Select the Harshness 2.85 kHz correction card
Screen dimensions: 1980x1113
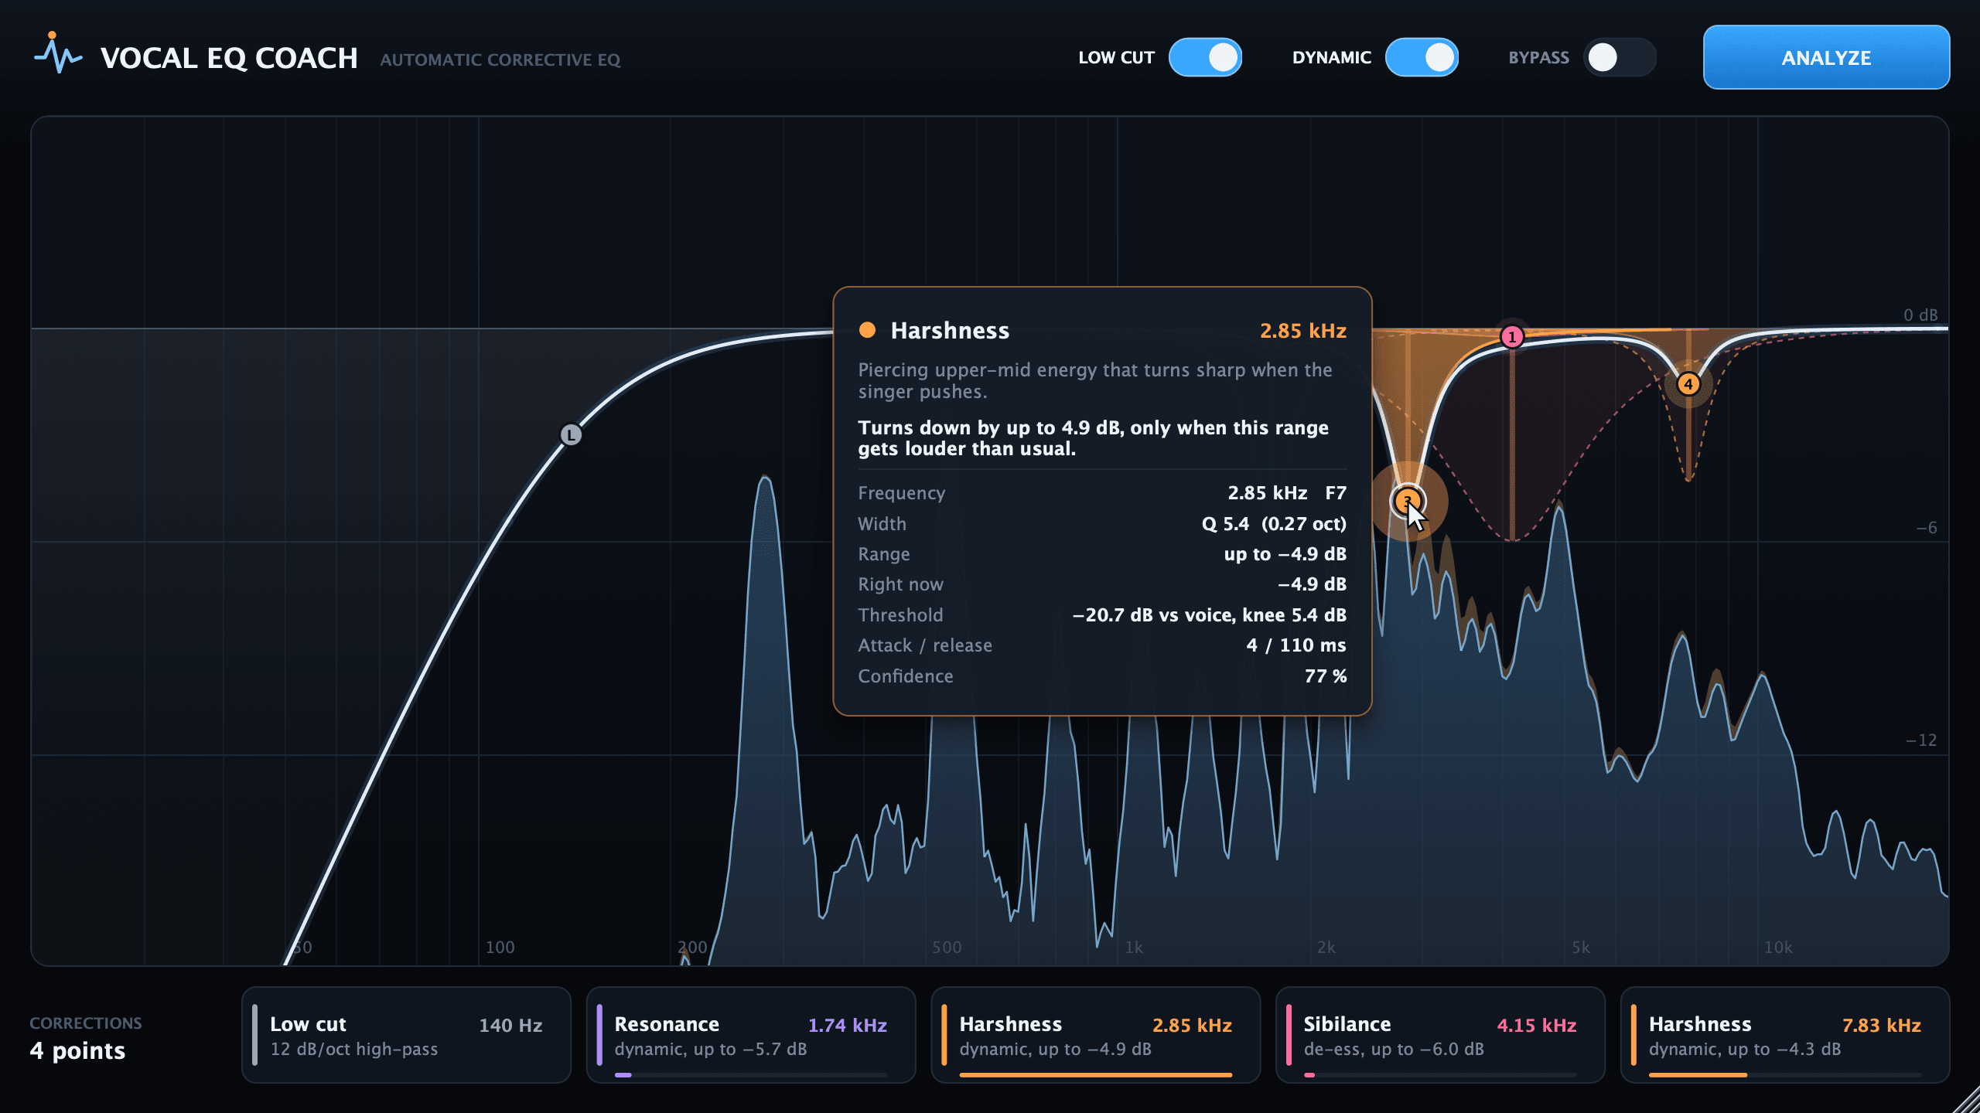point(1096,1035)
